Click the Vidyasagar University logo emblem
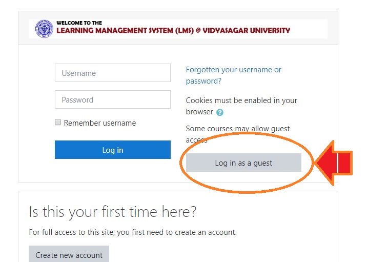Viewport: 367px width, 262px height. [44, 29]
